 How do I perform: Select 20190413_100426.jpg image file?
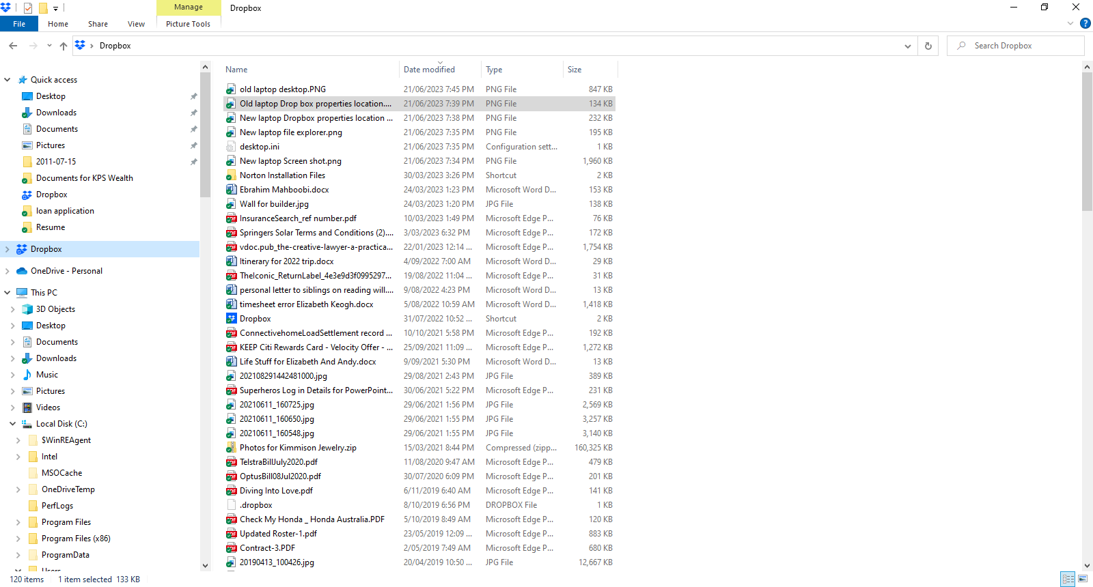[x=277, y=562]
